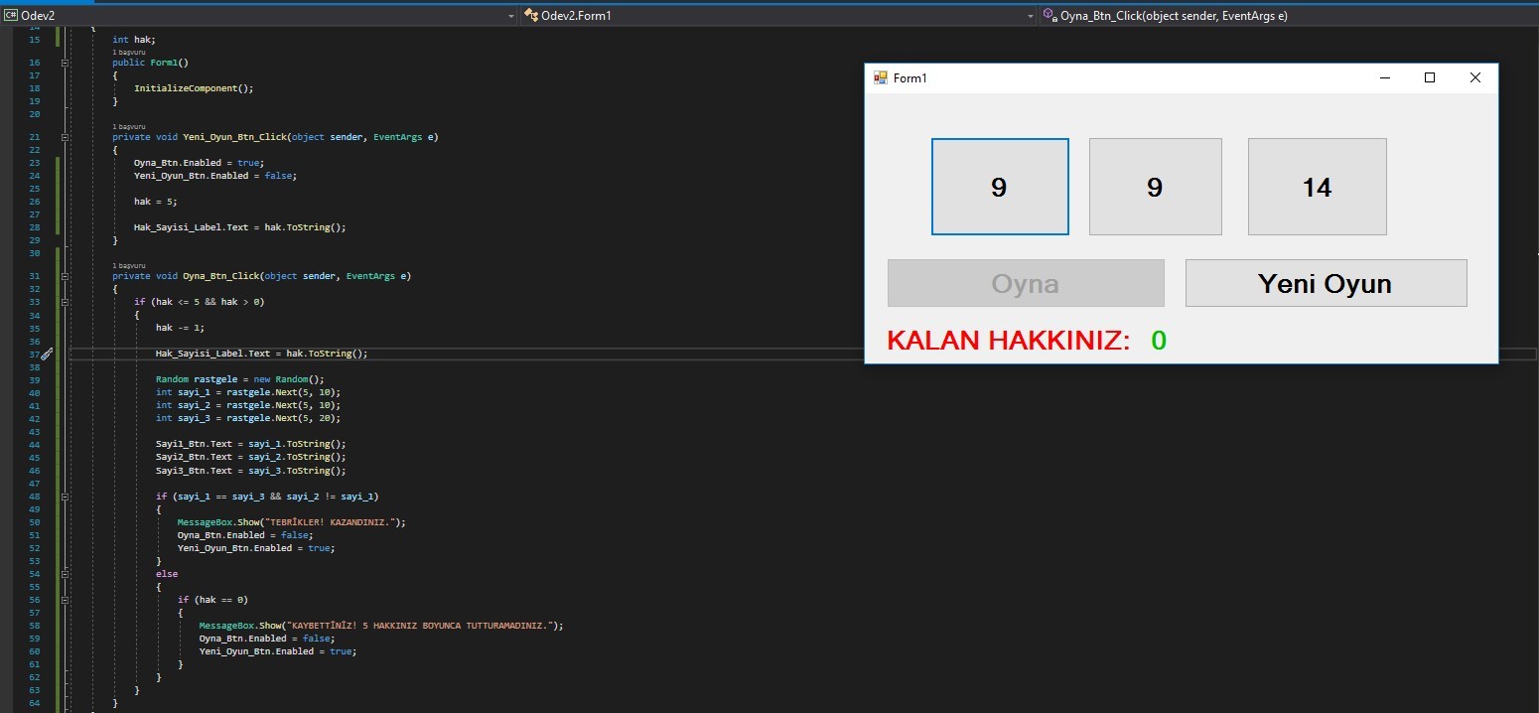Screen dimensions: 1539x713
Task: Click line number 20 in the margin
Action: pos(35,114)
